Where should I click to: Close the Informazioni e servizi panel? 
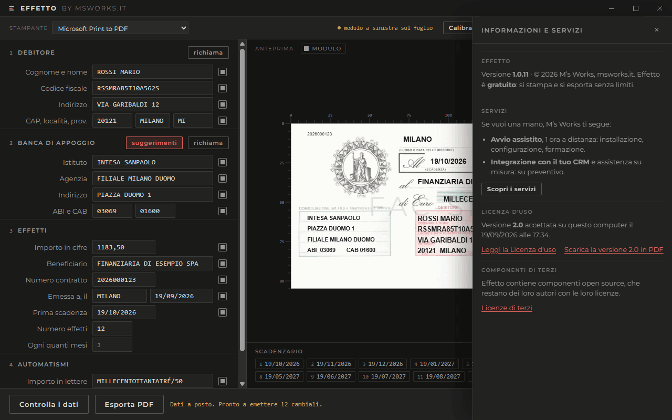pyautogui.click(x=656, y=30)
